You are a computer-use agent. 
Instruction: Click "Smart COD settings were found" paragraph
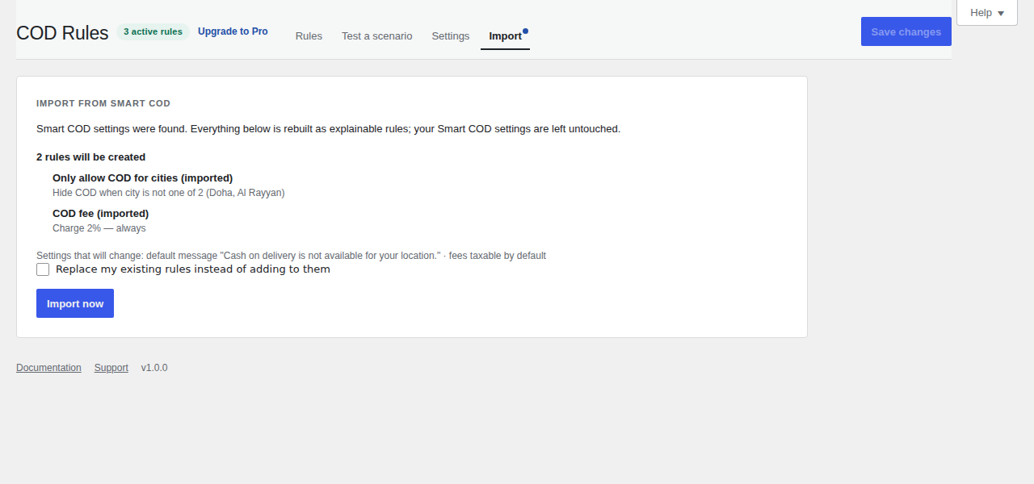coord(328,128)
